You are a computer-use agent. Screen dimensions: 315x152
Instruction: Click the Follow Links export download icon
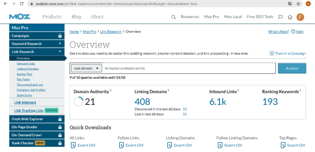pos(121,145)
